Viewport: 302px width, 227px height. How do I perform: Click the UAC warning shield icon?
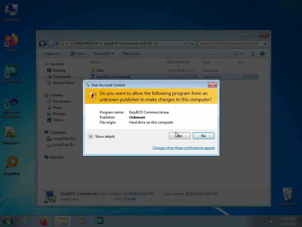[x=92, y=96]
